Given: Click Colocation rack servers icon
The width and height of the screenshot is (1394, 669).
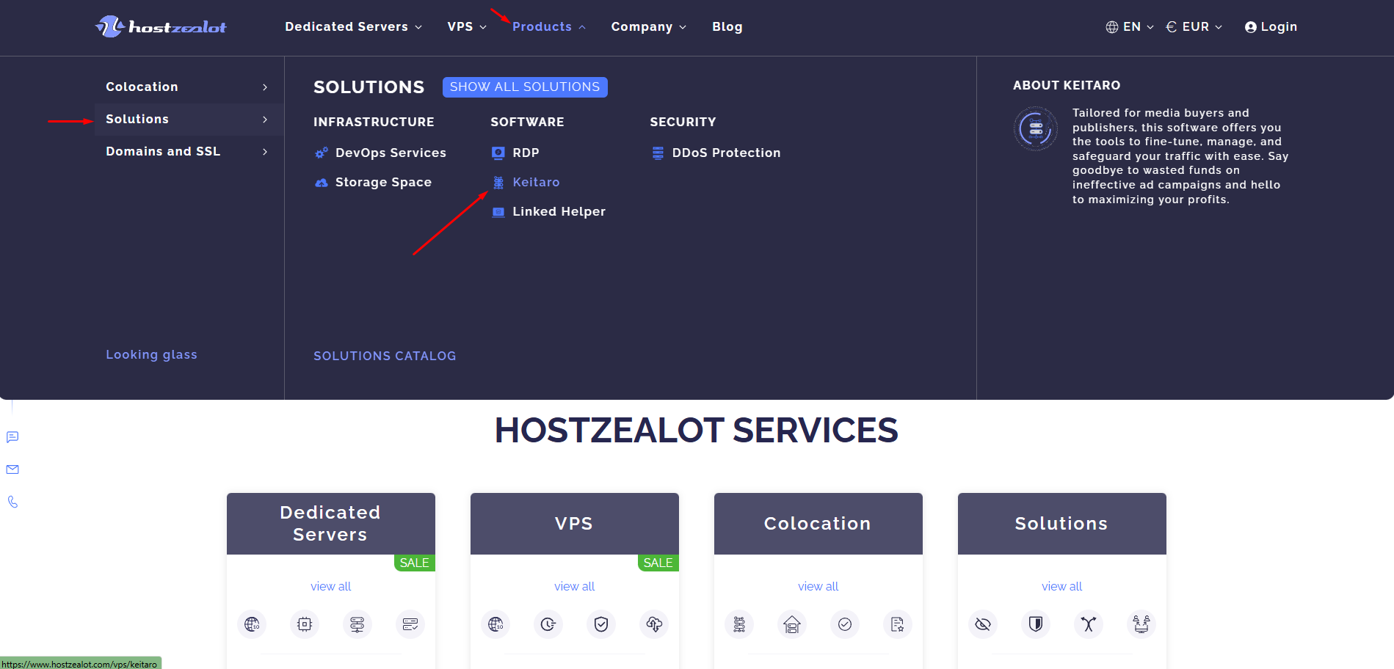Looking at the screenshot, I should point(739,624).
